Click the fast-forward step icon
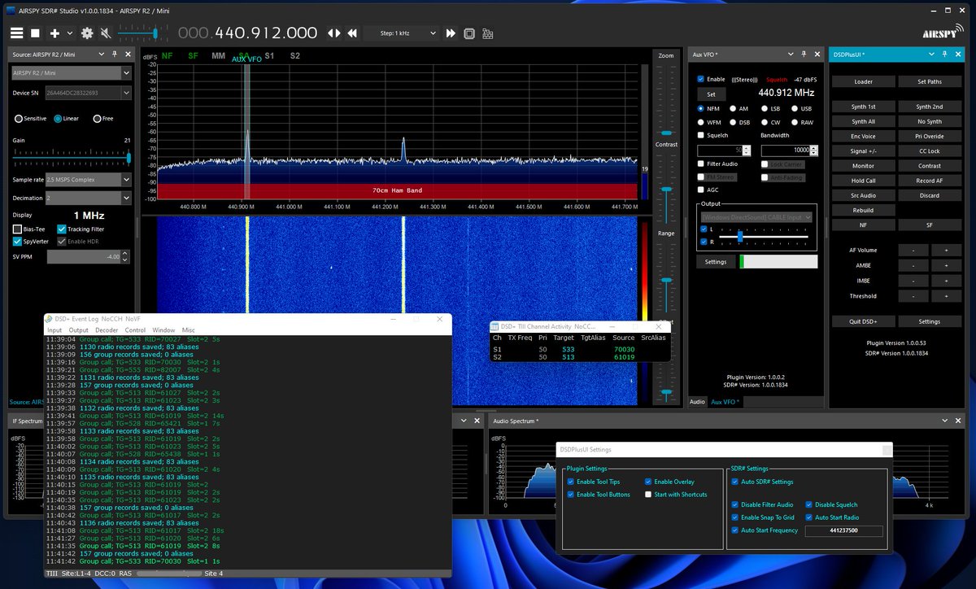This screenshot has height=589, width=976. tap(451, 33)
